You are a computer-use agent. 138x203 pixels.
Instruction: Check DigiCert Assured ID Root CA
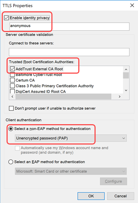(12, 91)
